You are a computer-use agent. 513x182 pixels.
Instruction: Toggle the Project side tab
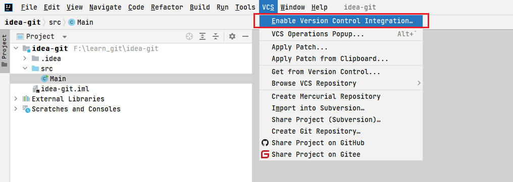point(5,51)
